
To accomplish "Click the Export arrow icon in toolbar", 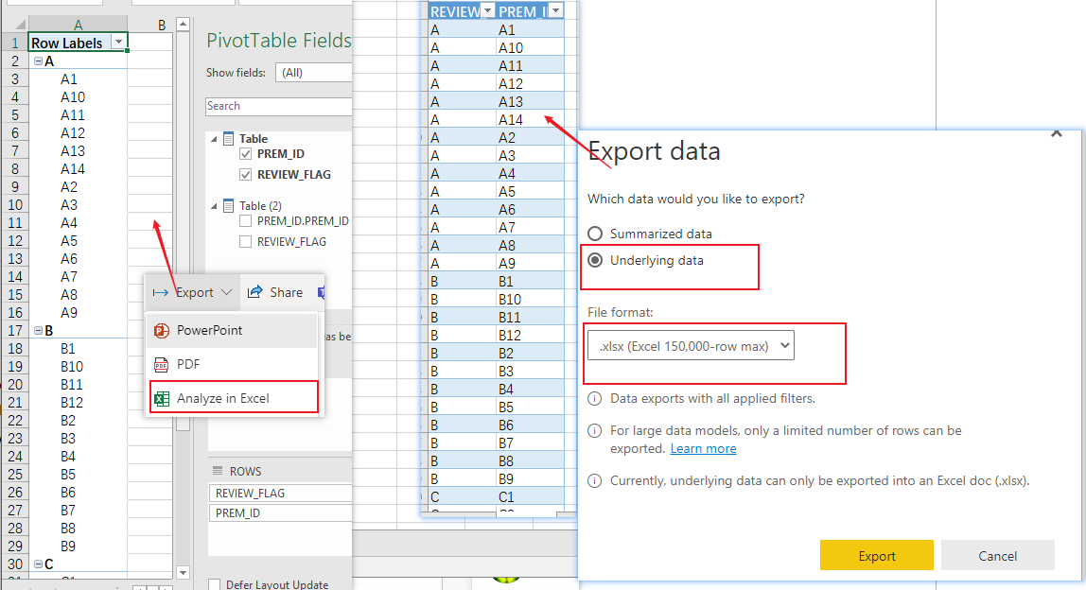I will (161, 293).
